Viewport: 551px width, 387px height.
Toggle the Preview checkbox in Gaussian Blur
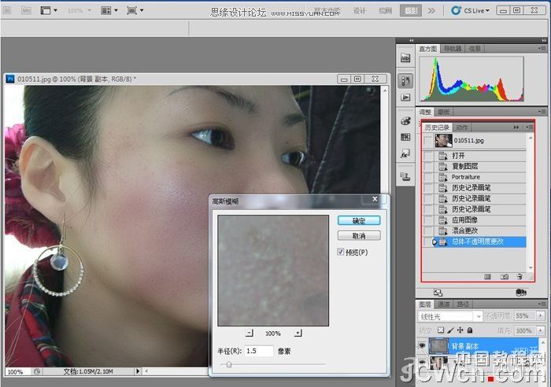(340, 252)
